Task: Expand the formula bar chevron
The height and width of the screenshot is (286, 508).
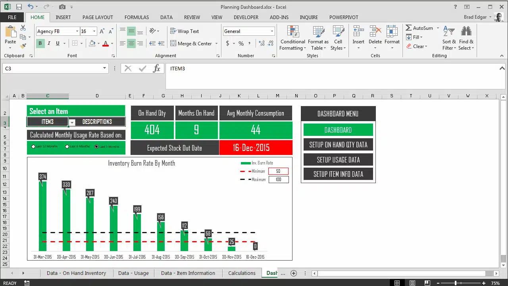Action: pyautogui.click(x=502, y=68)
